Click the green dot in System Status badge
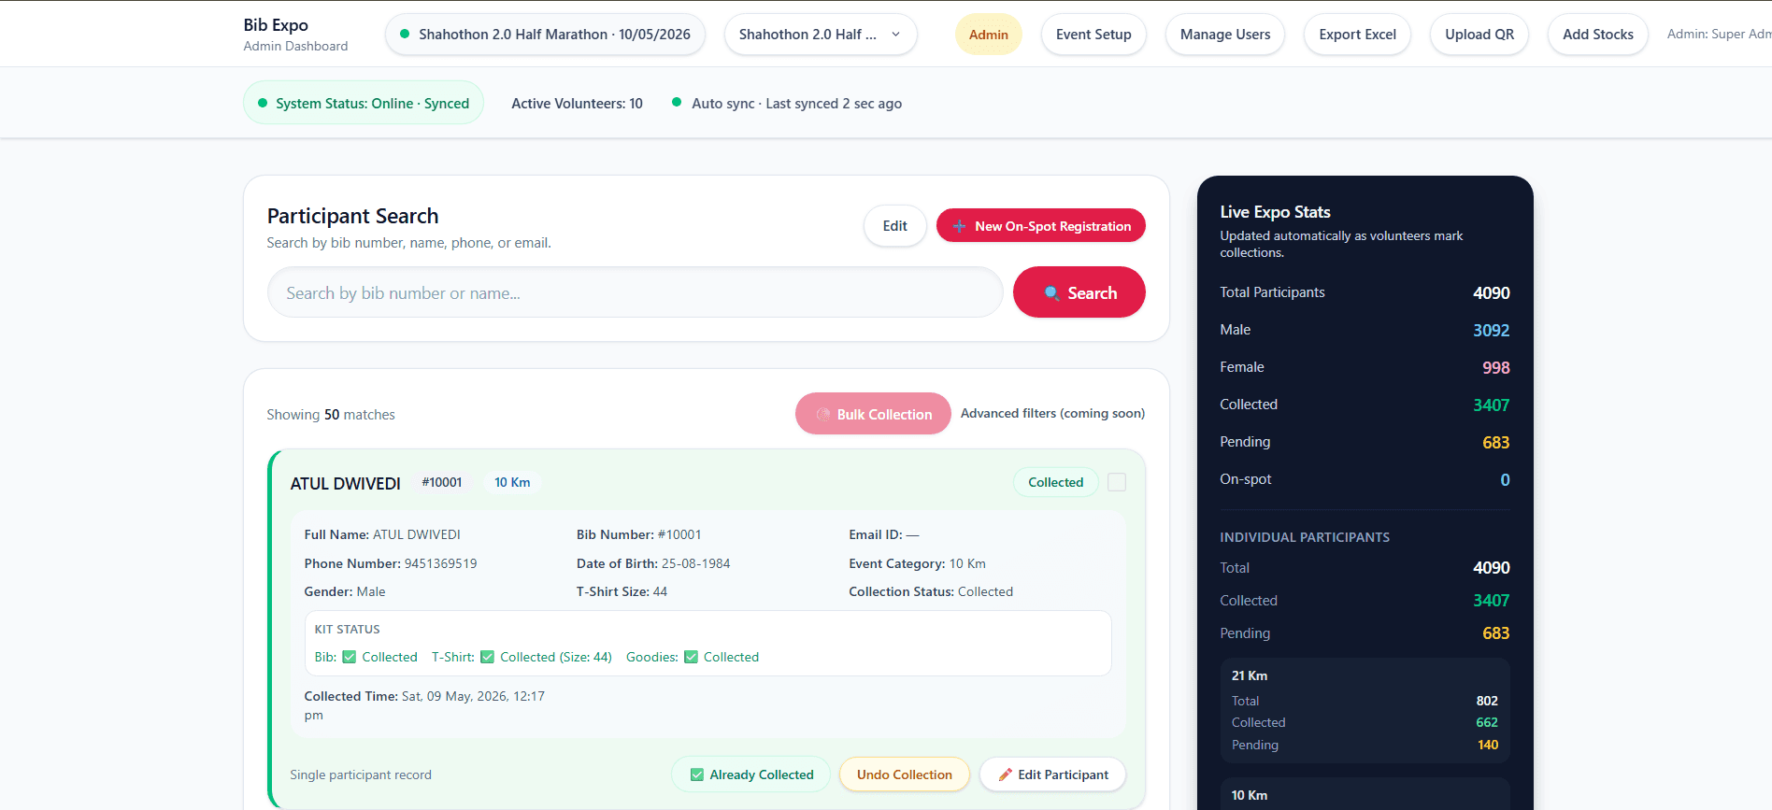Viewport: 1772px width, 810px height. point(263,104)
